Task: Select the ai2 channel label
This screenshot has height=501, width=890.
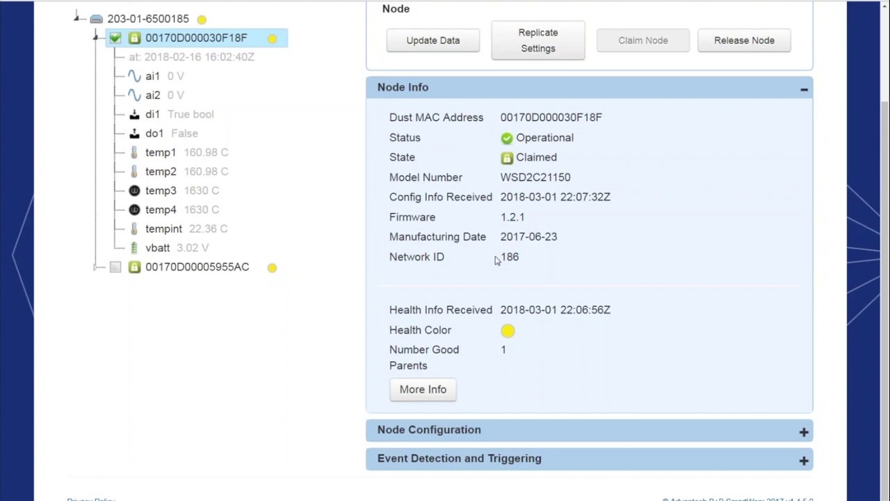Action: (x=152, y=95)
